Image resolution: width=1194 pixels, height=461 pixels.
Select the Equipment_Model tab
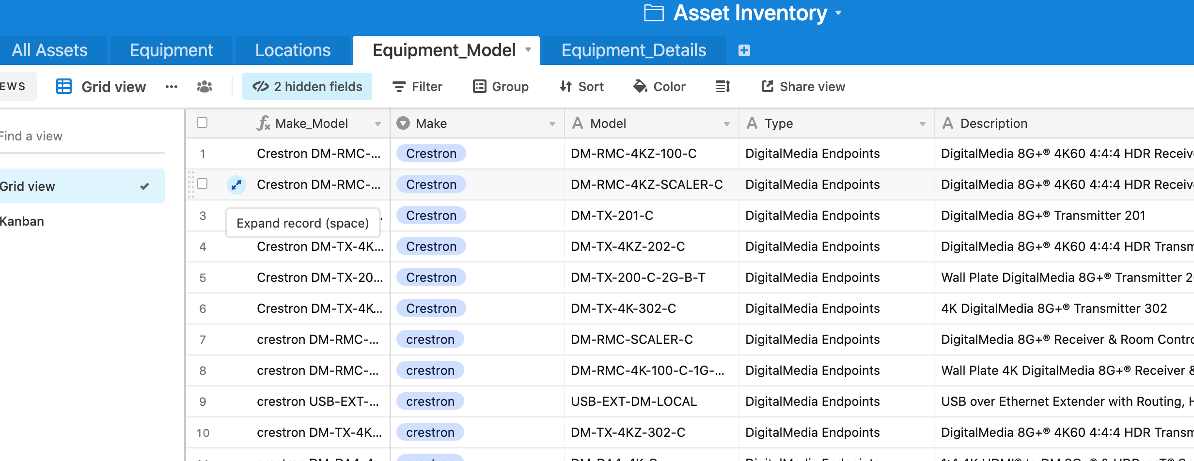(444, 50)
